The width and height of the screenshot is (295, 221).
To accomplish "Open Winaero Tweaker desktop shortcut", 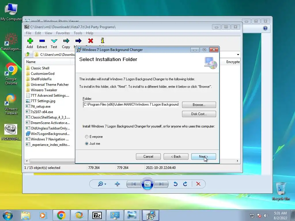I will [x=11, y=104].
